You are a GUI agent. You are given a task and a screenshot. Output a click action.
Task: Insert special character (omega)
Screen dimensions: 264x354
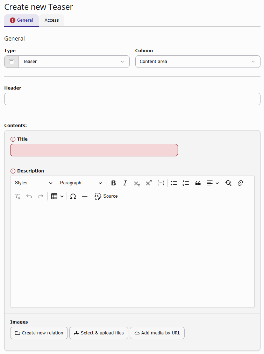point(73,196)
